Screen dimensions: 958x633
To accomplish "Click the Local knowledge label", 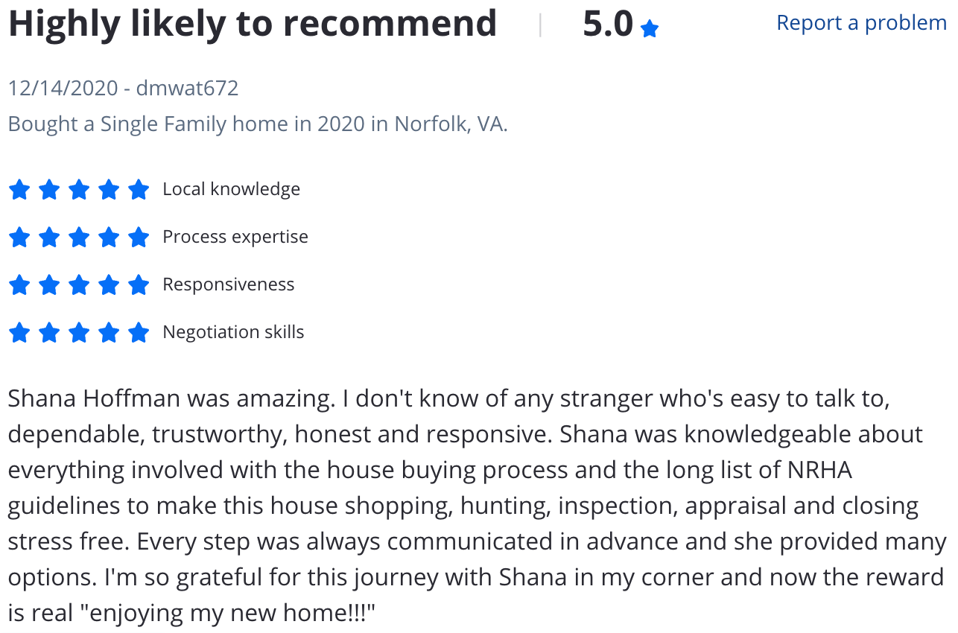I will (x=232, y=189).
